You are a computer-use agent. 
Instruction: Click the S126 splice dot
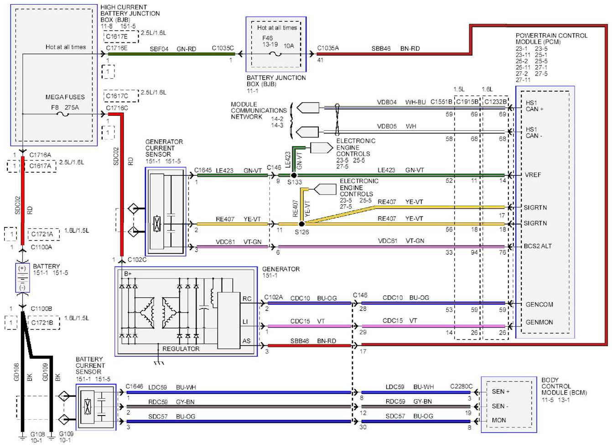click(x=301, y=224)
